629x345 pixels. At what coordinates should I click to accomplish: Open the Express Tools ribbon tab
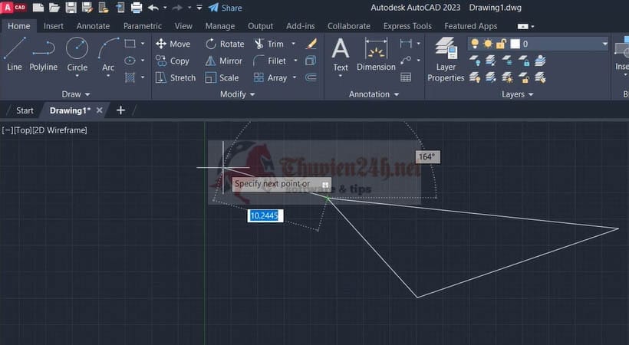(x=407, y=26)
